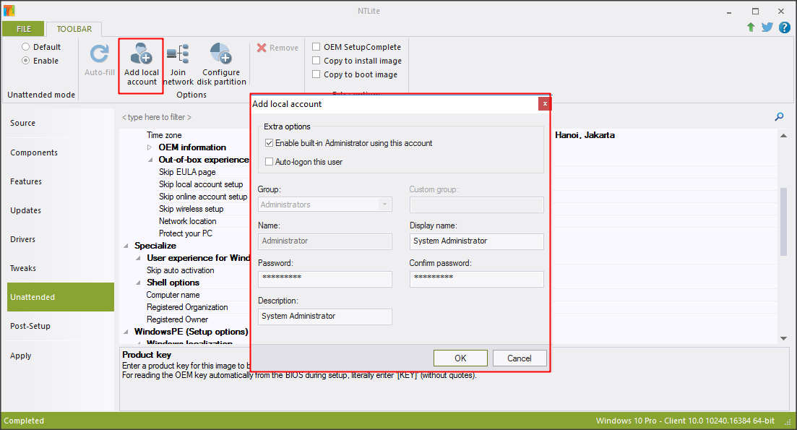Screen dimensions: 797x430
Task: Collapse the Specialize tree section
Action: click(x=126, y=246)
